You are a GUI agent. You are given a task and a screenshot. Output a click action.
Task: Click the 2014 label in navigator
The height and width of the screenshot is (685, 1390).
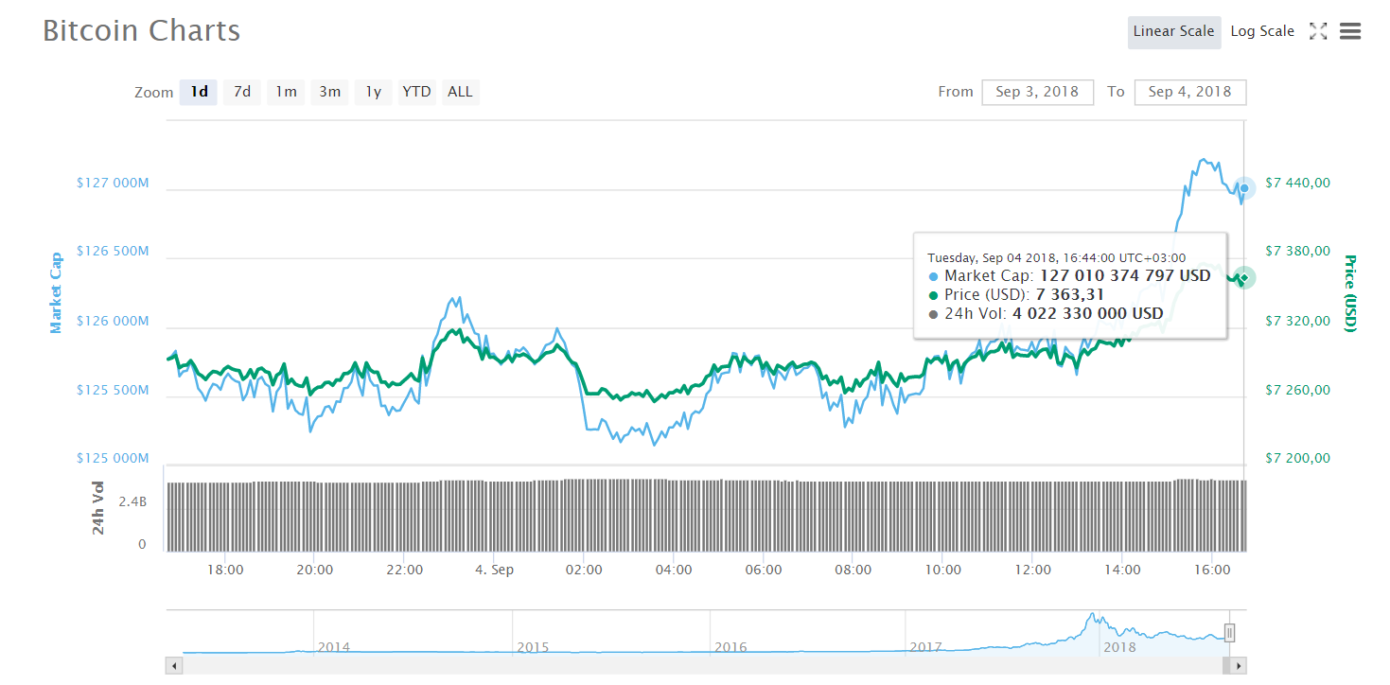[x=334, y=648]
